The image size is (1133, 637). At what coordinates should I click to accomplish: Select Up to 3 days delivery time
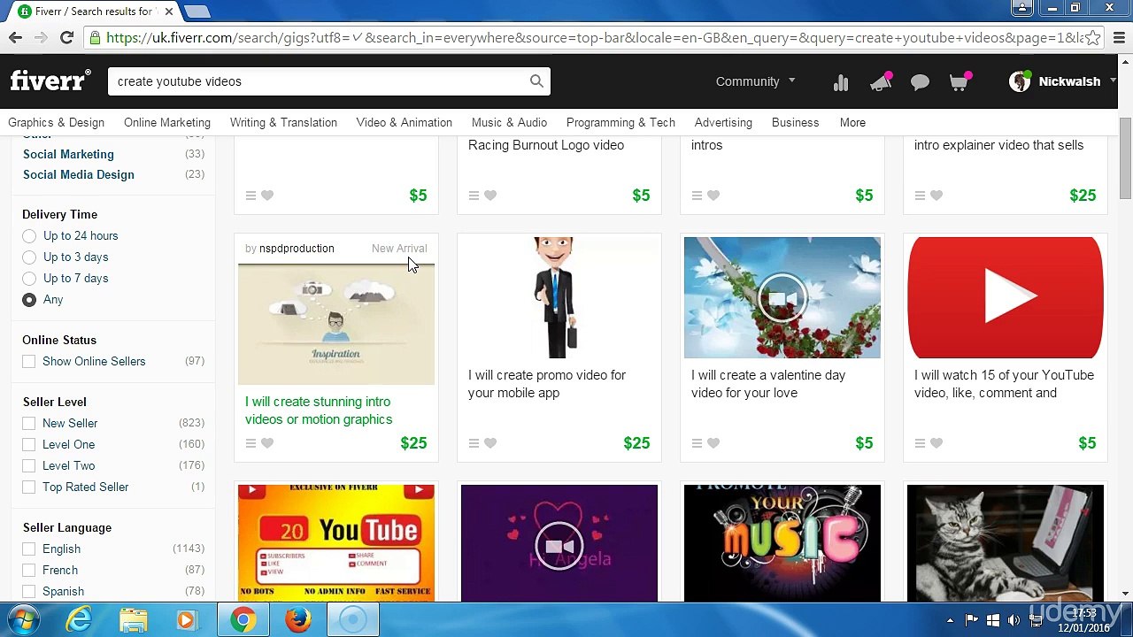[x=29, y=257]
